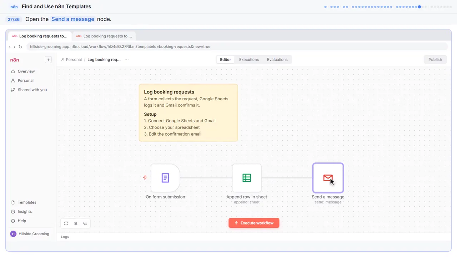The height and width of the screenshot is (257, 457).
Task: Click the workflow name in the breadcrumb
Action: click(104, 60)
